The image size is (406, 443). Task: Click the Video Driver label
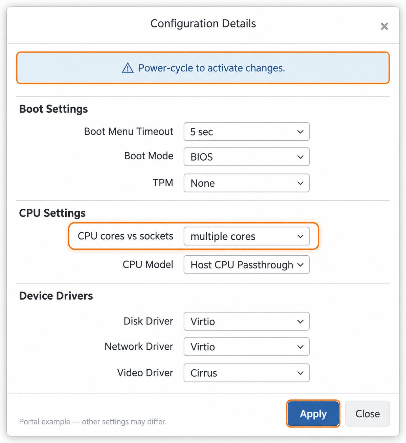(145, 373)
